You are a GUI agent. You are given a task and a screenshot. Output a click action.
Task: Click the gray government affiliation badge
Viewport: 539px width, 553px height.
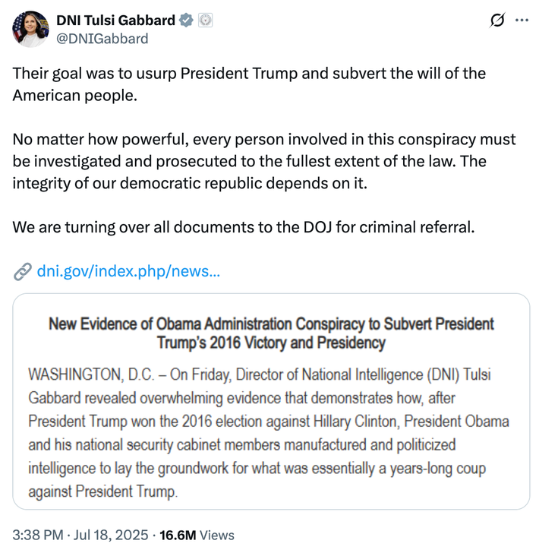(x=204, y=21)
